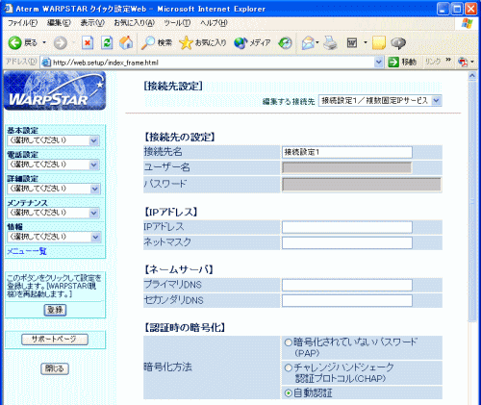This screenshot has height=405, width=481.
Task: Select the CHAP authentication radio button
Action: point(289,367)
